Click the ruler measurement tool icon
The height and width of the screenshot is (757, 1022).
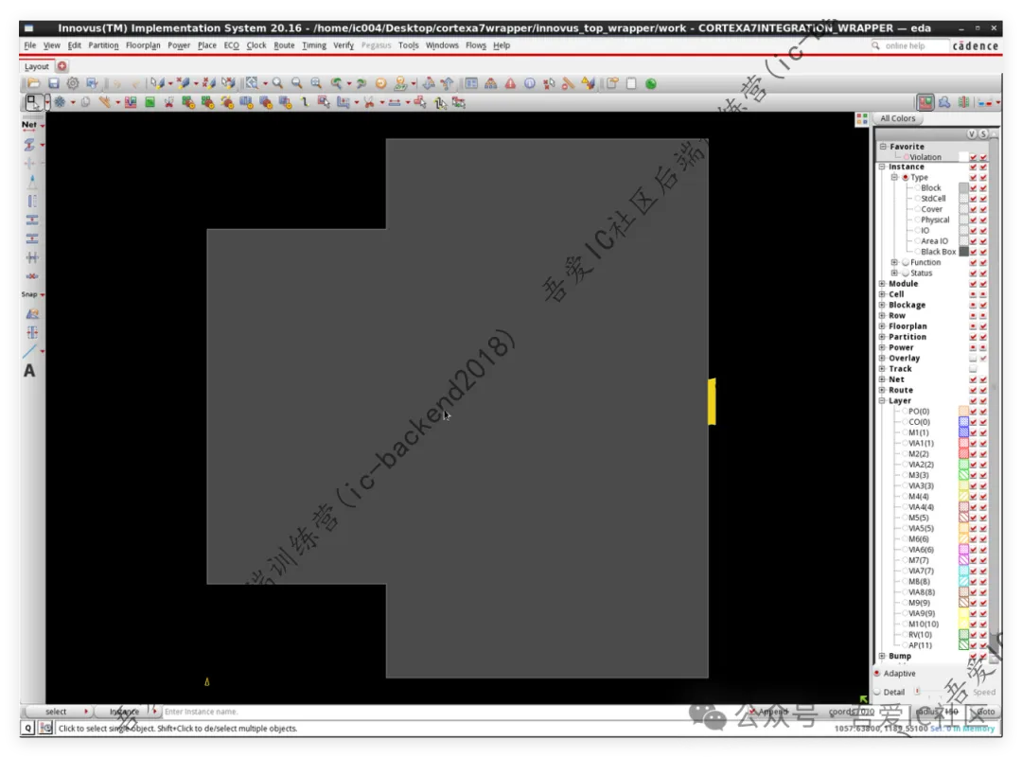pos(104,102)
